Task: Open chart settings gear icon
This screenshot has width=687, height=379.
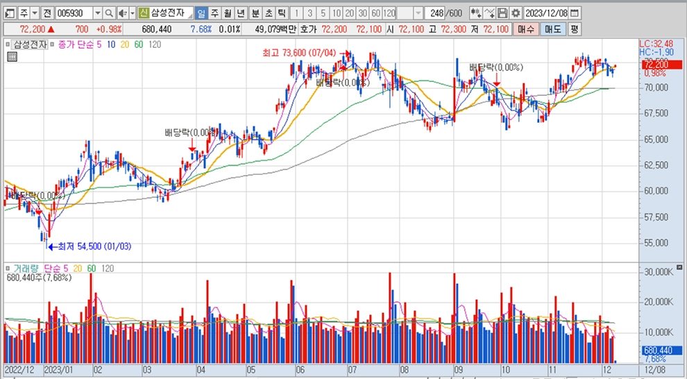Action: (516, 13)
